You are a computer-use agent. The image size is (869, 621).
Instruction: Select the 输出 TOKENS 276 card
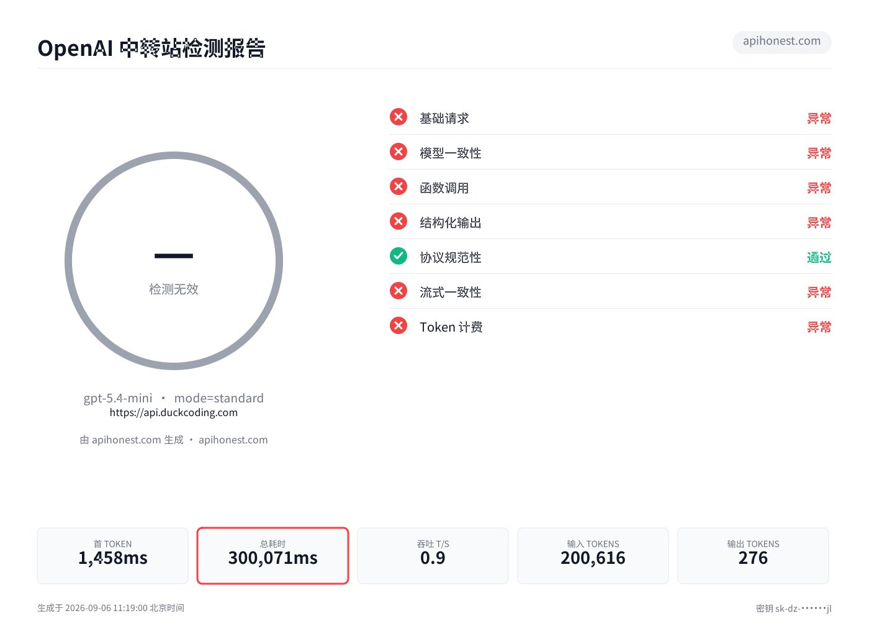[753, 556]
